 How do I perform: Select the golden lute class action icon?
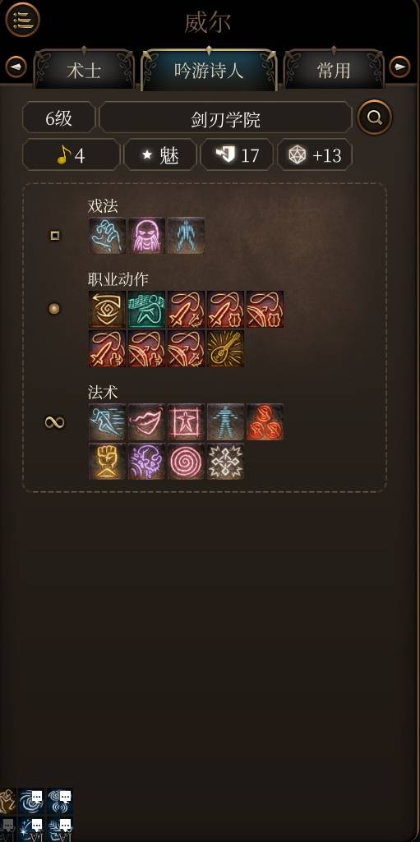tap(225, 348)
